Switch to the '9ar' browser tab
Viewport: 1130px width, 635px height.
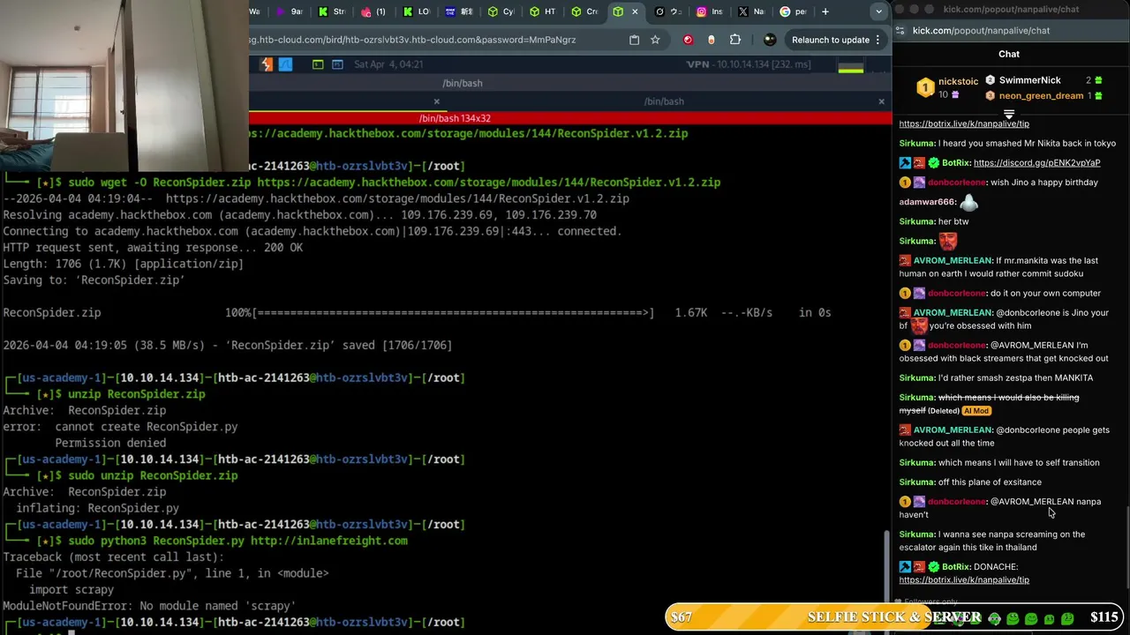290,11
